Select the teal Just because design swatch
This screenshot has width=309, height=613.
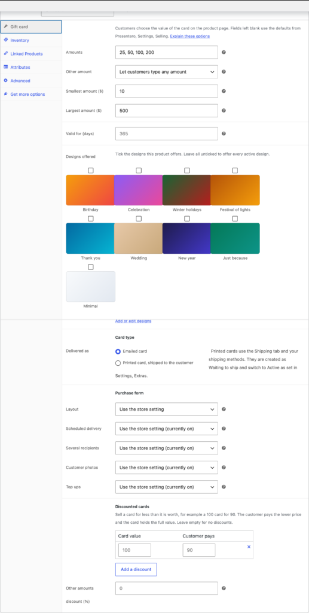tap(235, 238)
